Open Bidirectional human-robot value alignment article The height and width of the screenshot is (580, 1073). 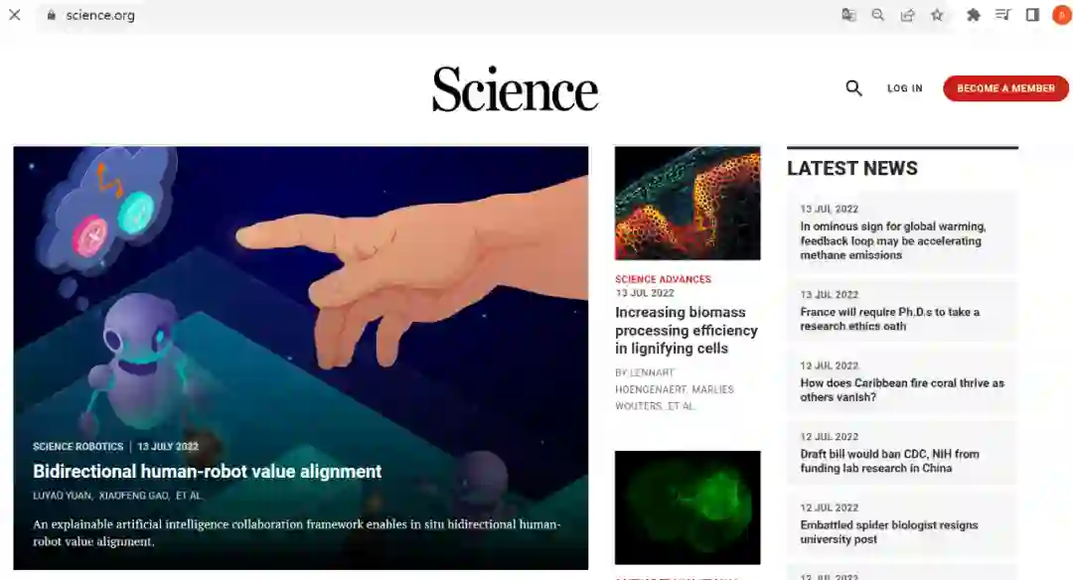208,472
